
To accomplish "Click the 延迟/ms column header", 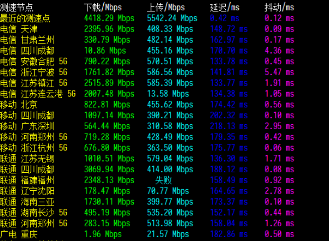I will 225,8.
